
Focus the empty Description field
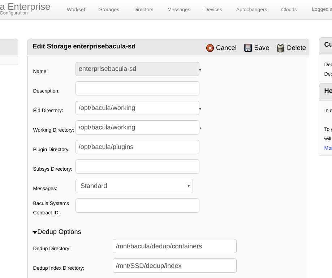[x=137, y=88]
